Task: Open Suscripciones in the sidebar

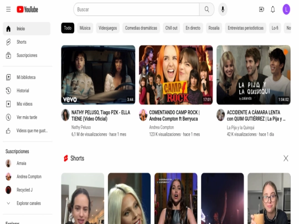Action: 27,55
